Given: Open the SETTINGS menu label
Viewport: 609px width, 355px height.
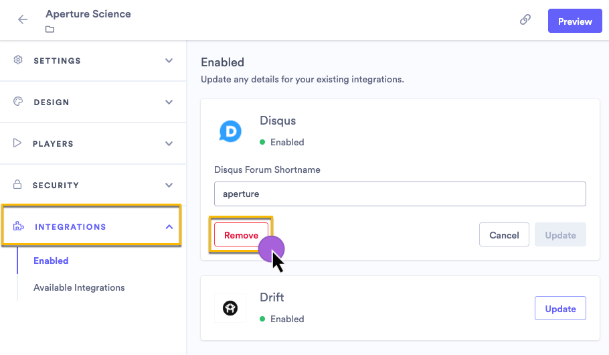Looking at the screenshot, I should click(x=57, y=61).
